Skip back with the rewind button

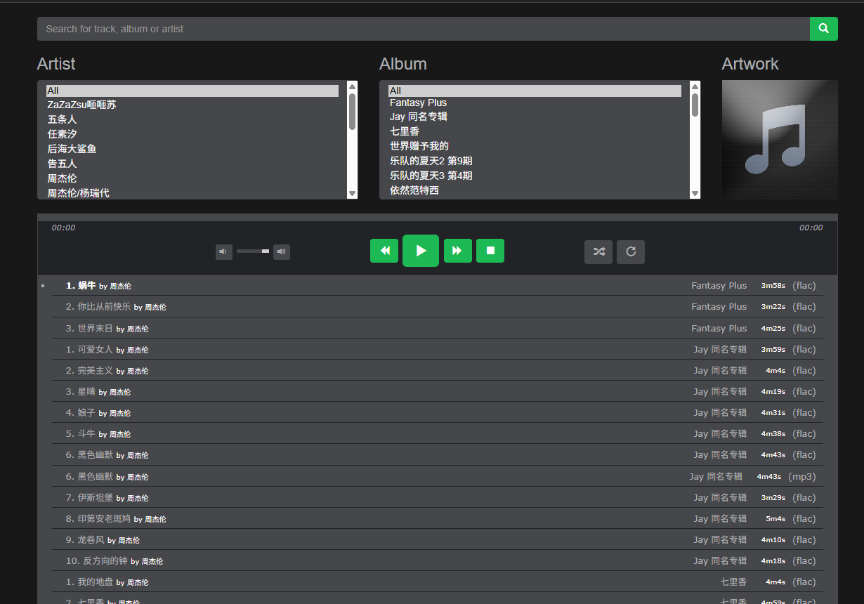tap(384, 251)
